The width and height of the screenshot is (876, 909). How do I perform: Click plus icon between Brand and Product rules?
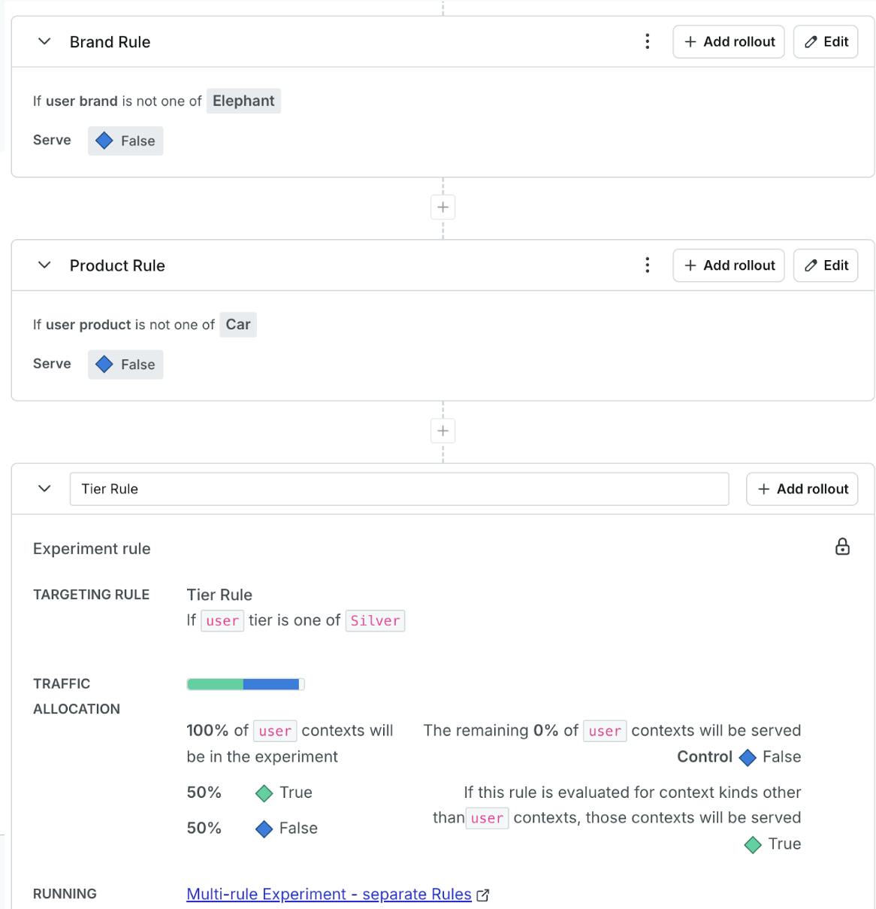[443, 208]
